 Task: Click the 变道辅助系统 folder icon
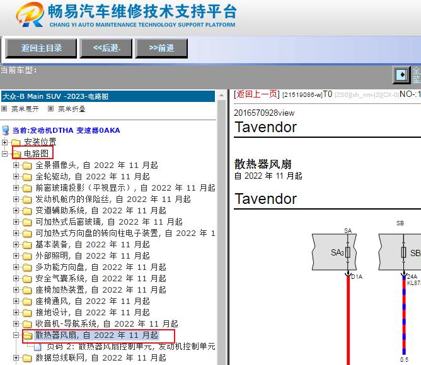point(27,211)
